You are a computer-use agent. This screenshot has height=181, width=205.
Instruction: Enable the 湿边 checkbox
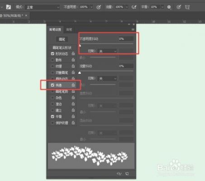[52, 104]
